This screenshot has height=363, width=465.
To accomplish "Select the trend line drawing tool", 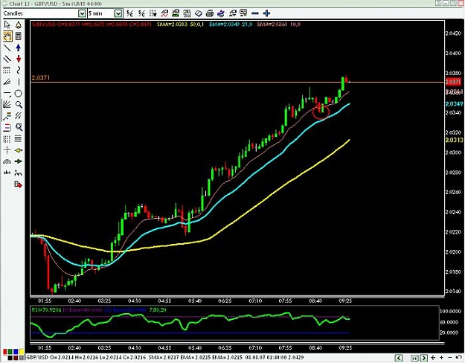I will pyautogui.click(x=7, y=48).
